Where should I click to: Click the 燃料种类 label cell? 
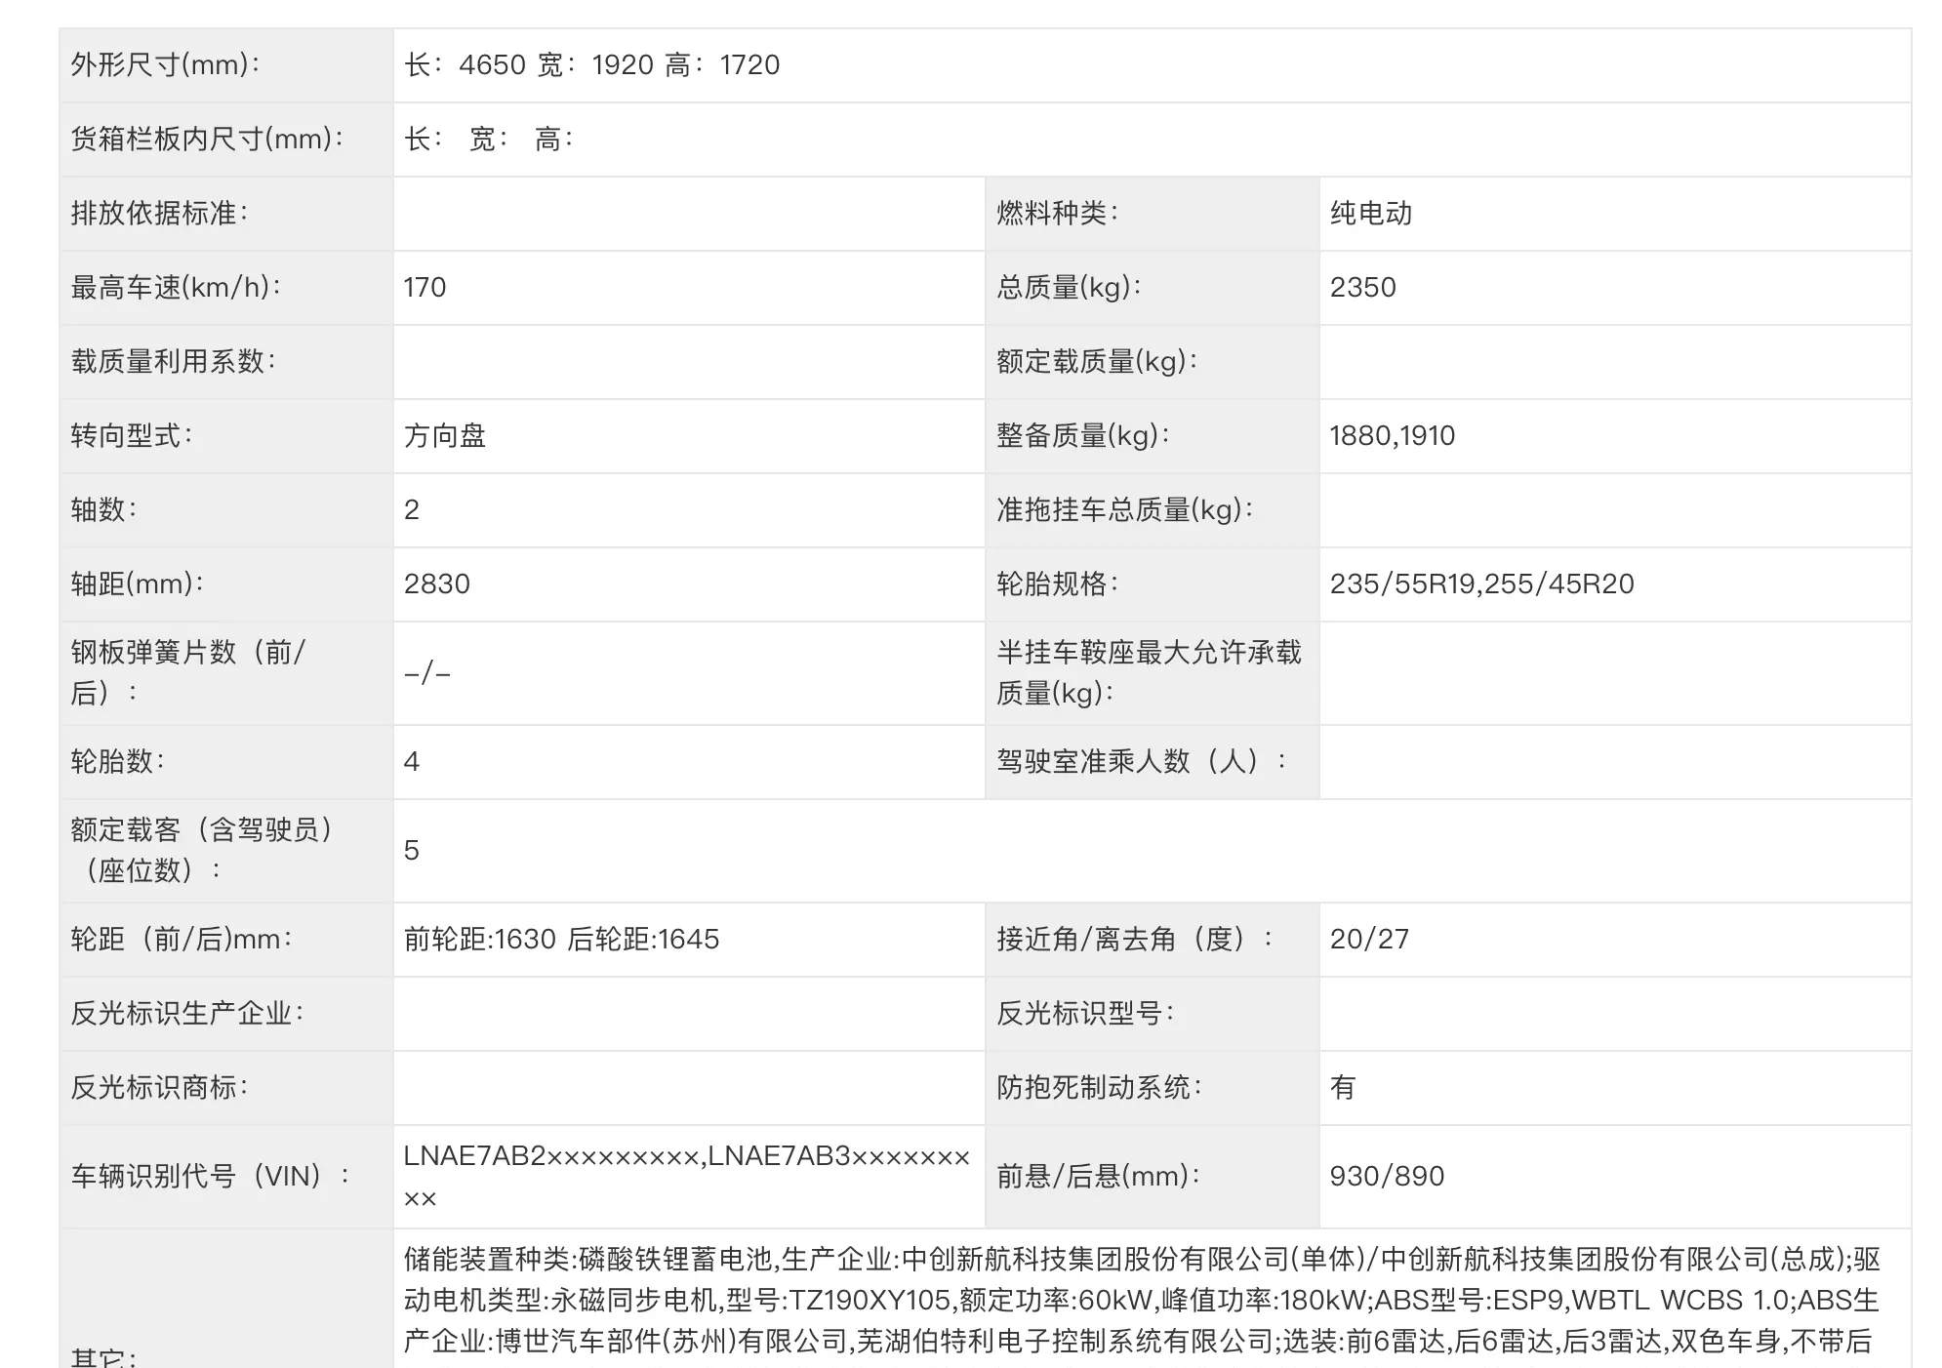(1057, 214)
